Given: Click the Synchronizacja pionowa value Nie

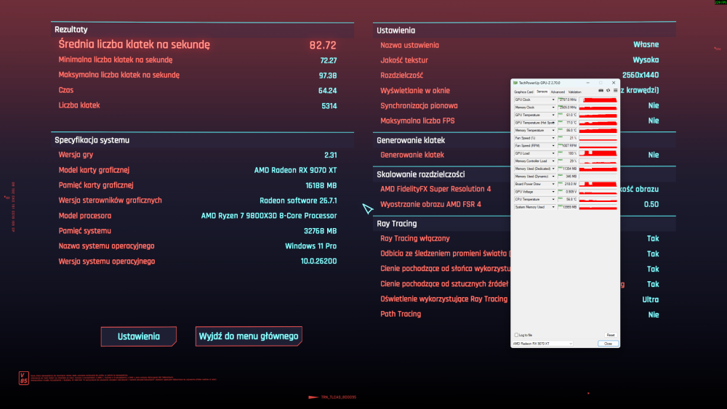Looking at the screenshot, I should pyautogui.click(x=654, y=105).
